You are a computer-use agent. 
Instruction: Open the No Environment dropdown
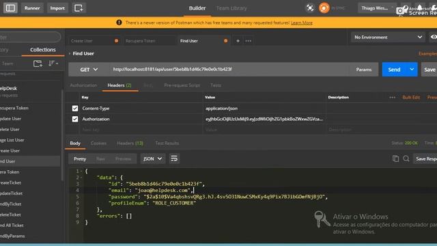[x=388, y=37]
